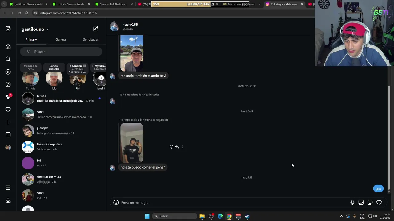Image resolution: width=394 pixels, height=221 pixels.
Task: Show hidden system tray icons
Action: point(341,216)
